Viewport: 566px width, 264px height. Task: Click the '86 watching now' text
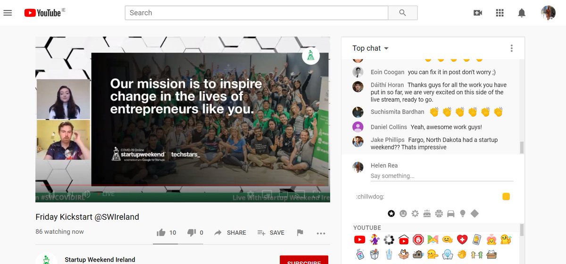pos(60,231)
